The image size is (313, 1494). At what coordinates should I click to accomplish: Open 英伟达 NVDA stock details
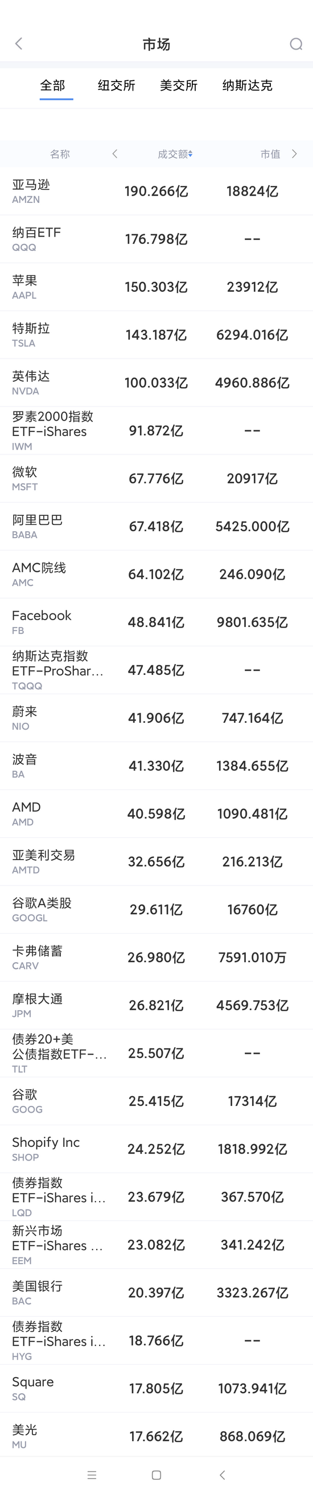coord(156,383)
